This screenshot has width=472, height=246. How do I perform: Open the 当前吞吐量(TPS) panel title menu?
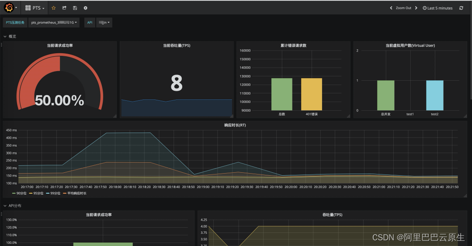pos(177,45)
